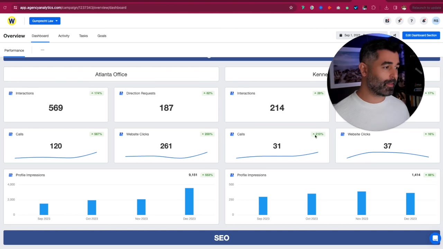Open the help question mark menu
443x249 pixels.
pyautogui.click(x=412, y=21)
